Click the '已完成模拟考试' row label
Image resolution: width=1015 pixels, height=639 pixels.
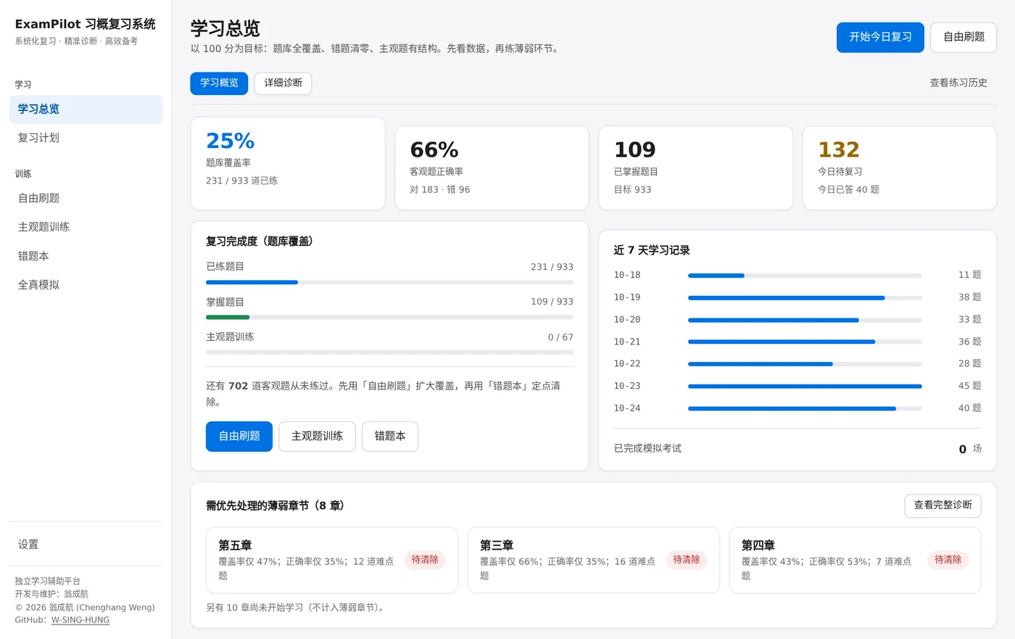647,448
